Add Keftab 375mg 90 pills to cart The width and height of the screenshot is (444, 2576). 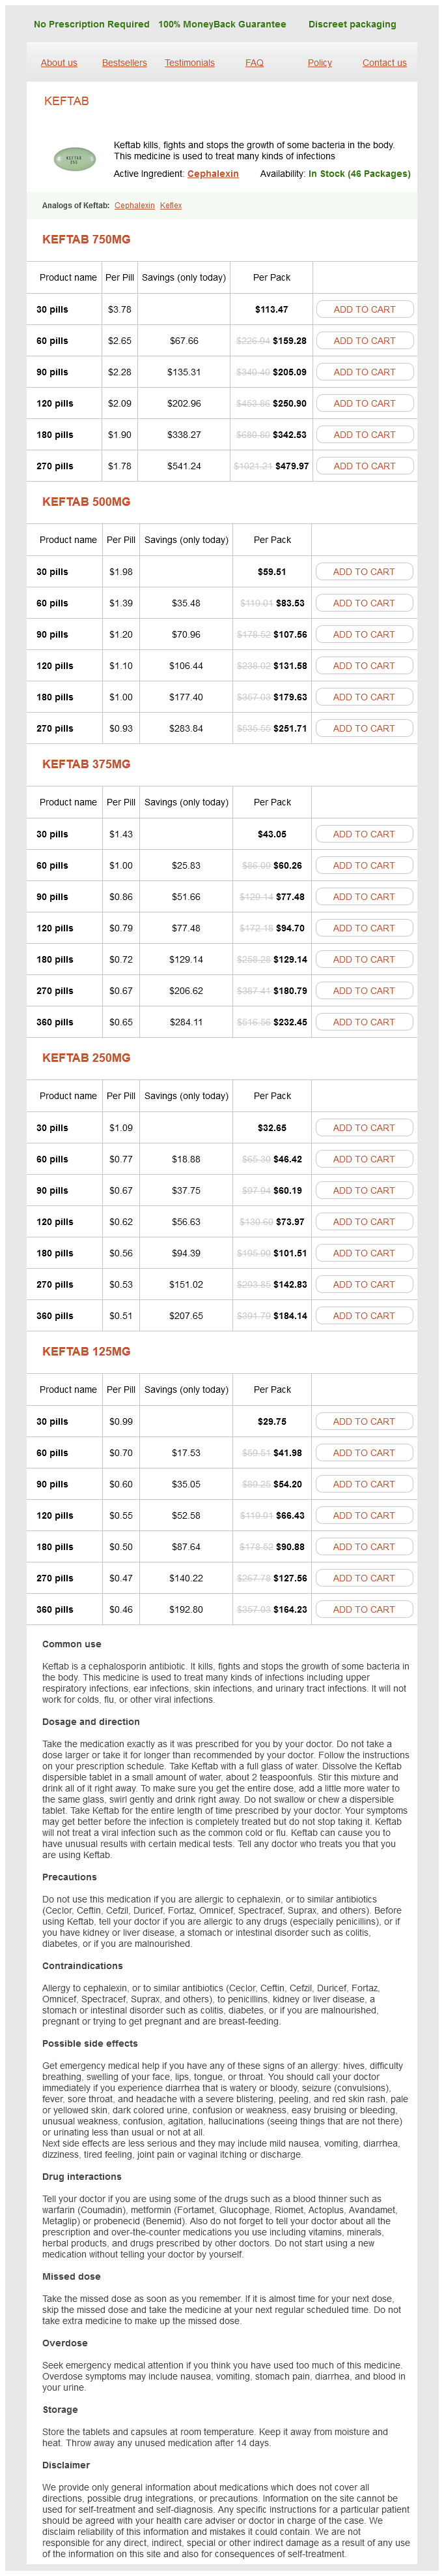(364, 897)
